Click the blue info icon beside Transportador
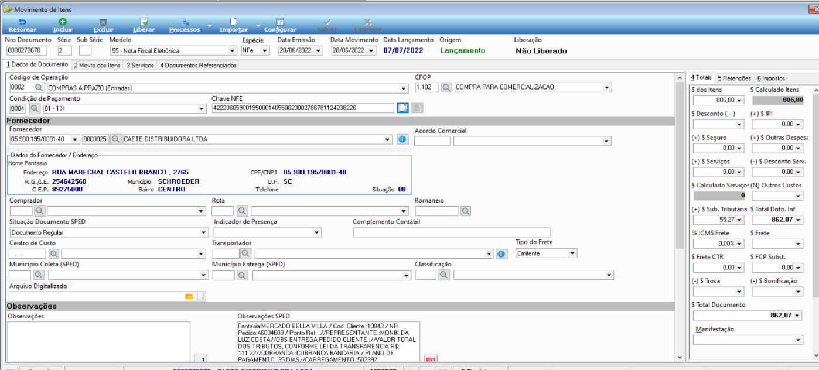Screen dimensions: 819x370 501,253
